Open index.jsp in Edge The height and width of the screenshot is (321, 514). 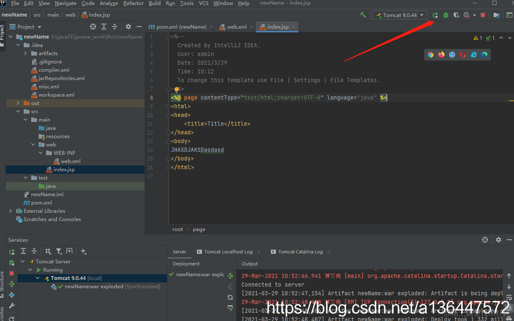pyautogui.click(x=484, y=55)
